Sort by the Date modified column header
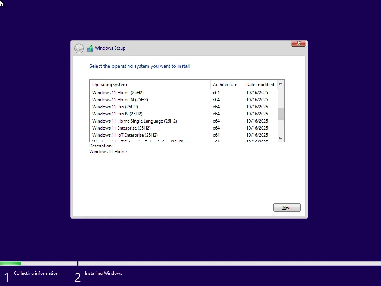381x286 pixels. tap(260, 84)
